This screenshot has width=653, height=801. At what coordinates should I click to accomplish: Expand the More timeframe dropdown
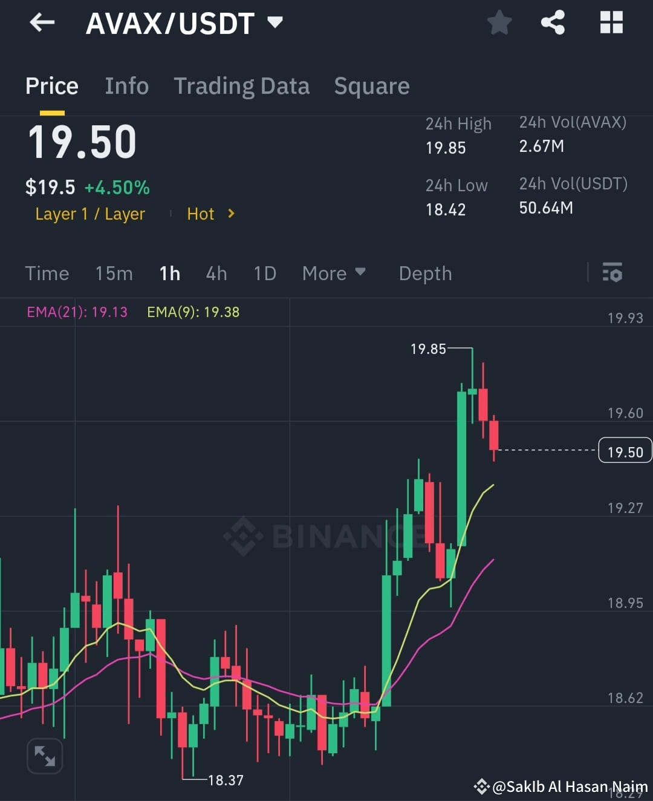(x=334, y=273)
